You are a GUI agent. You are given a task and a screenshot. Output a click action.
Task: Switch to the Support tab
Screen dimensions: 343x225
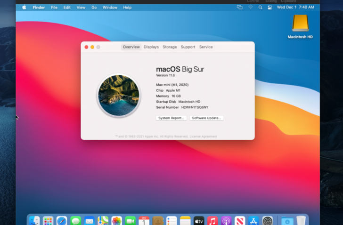point(188,47)
